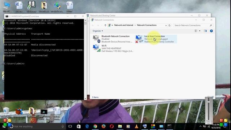Select the Recycle Bin desktop icon
Screen dimensions: 231x130
click(6, 112)
